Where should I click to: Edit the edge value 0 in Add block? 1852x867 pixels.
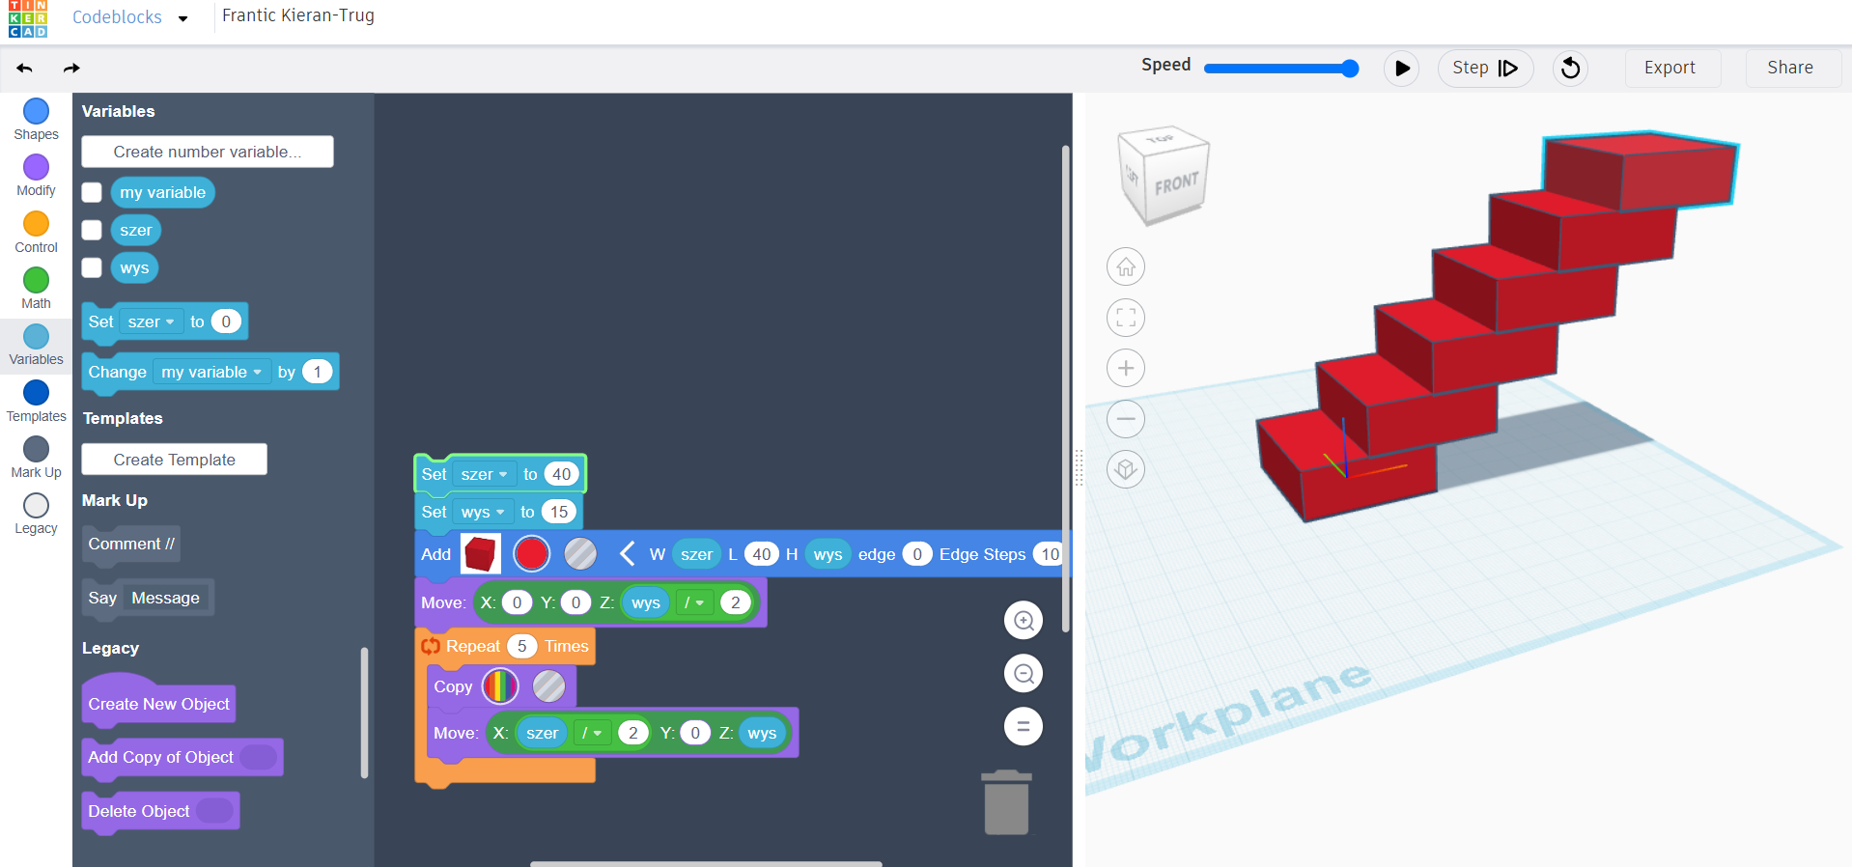(917, 554)
